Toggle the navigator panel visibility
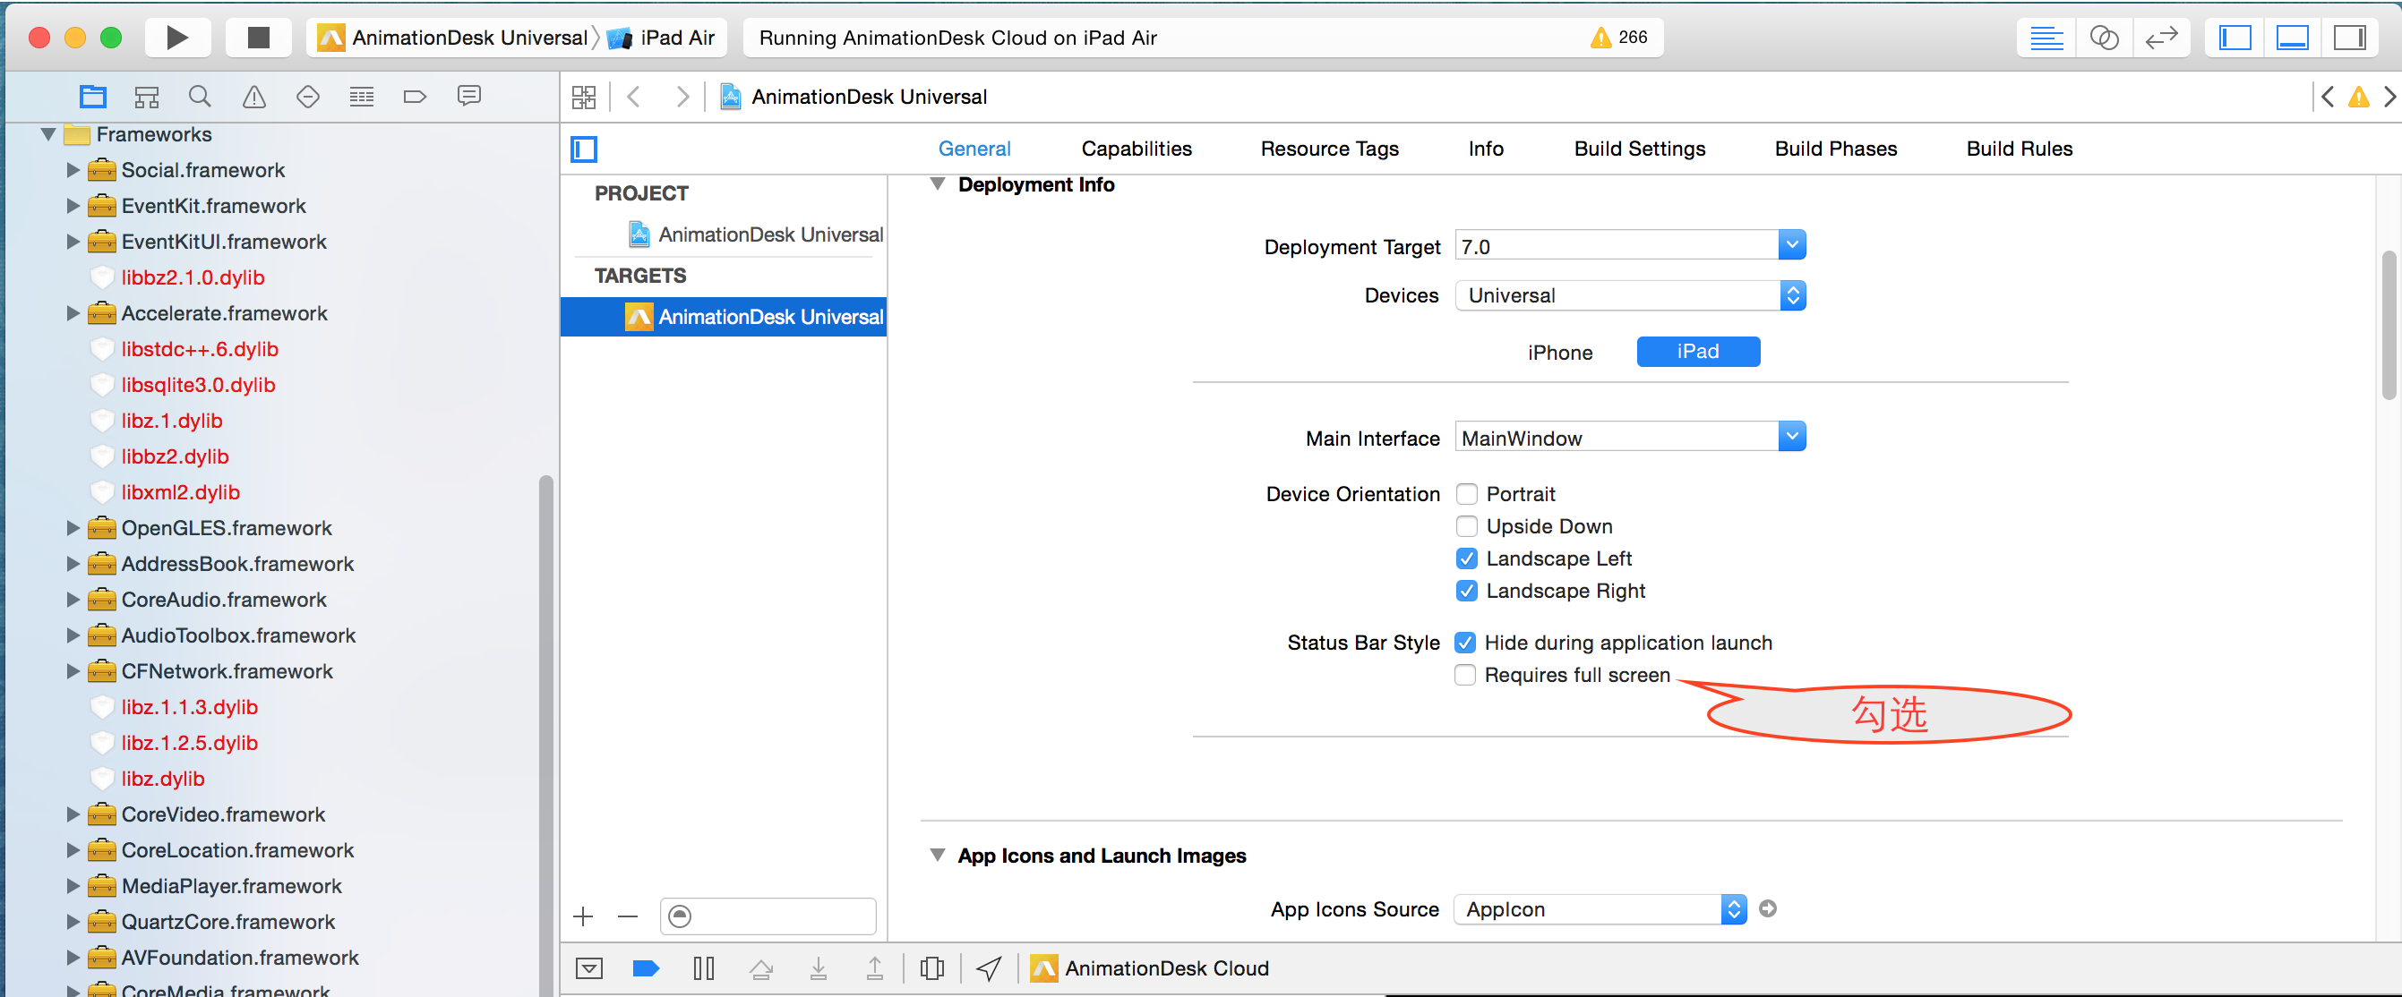The height and width of the screenshot is (997, 2402). coord(2235,38)
